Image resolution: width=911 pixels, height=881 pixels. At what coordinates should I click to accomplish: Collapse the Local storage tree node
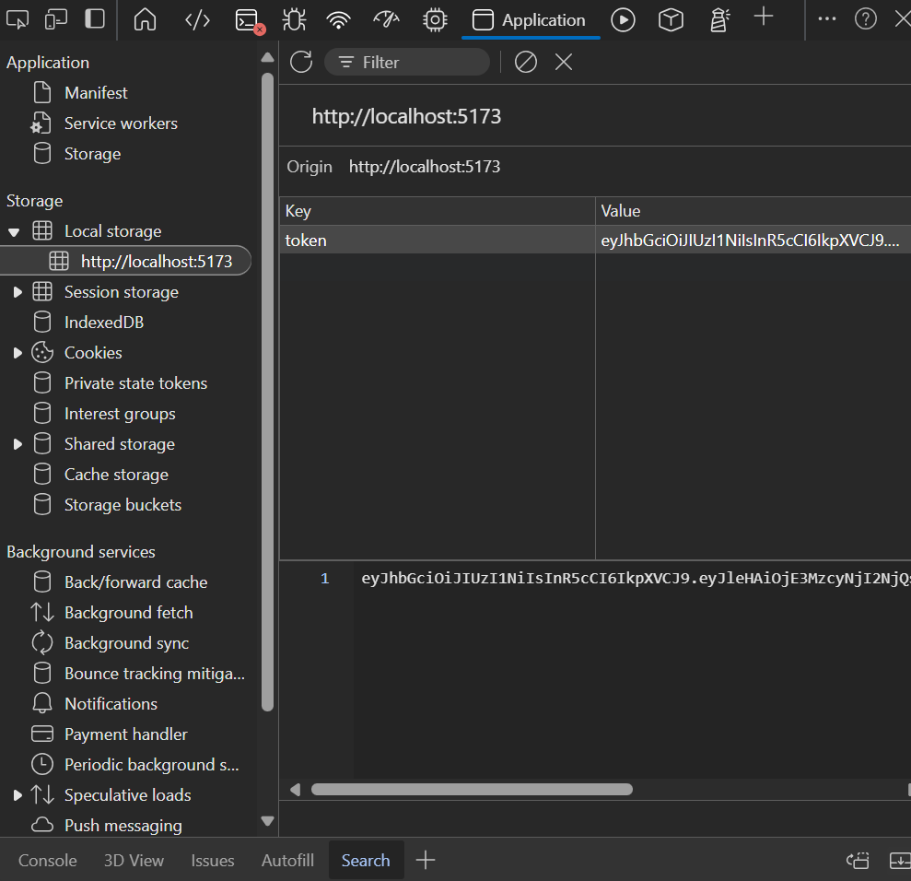15,231
